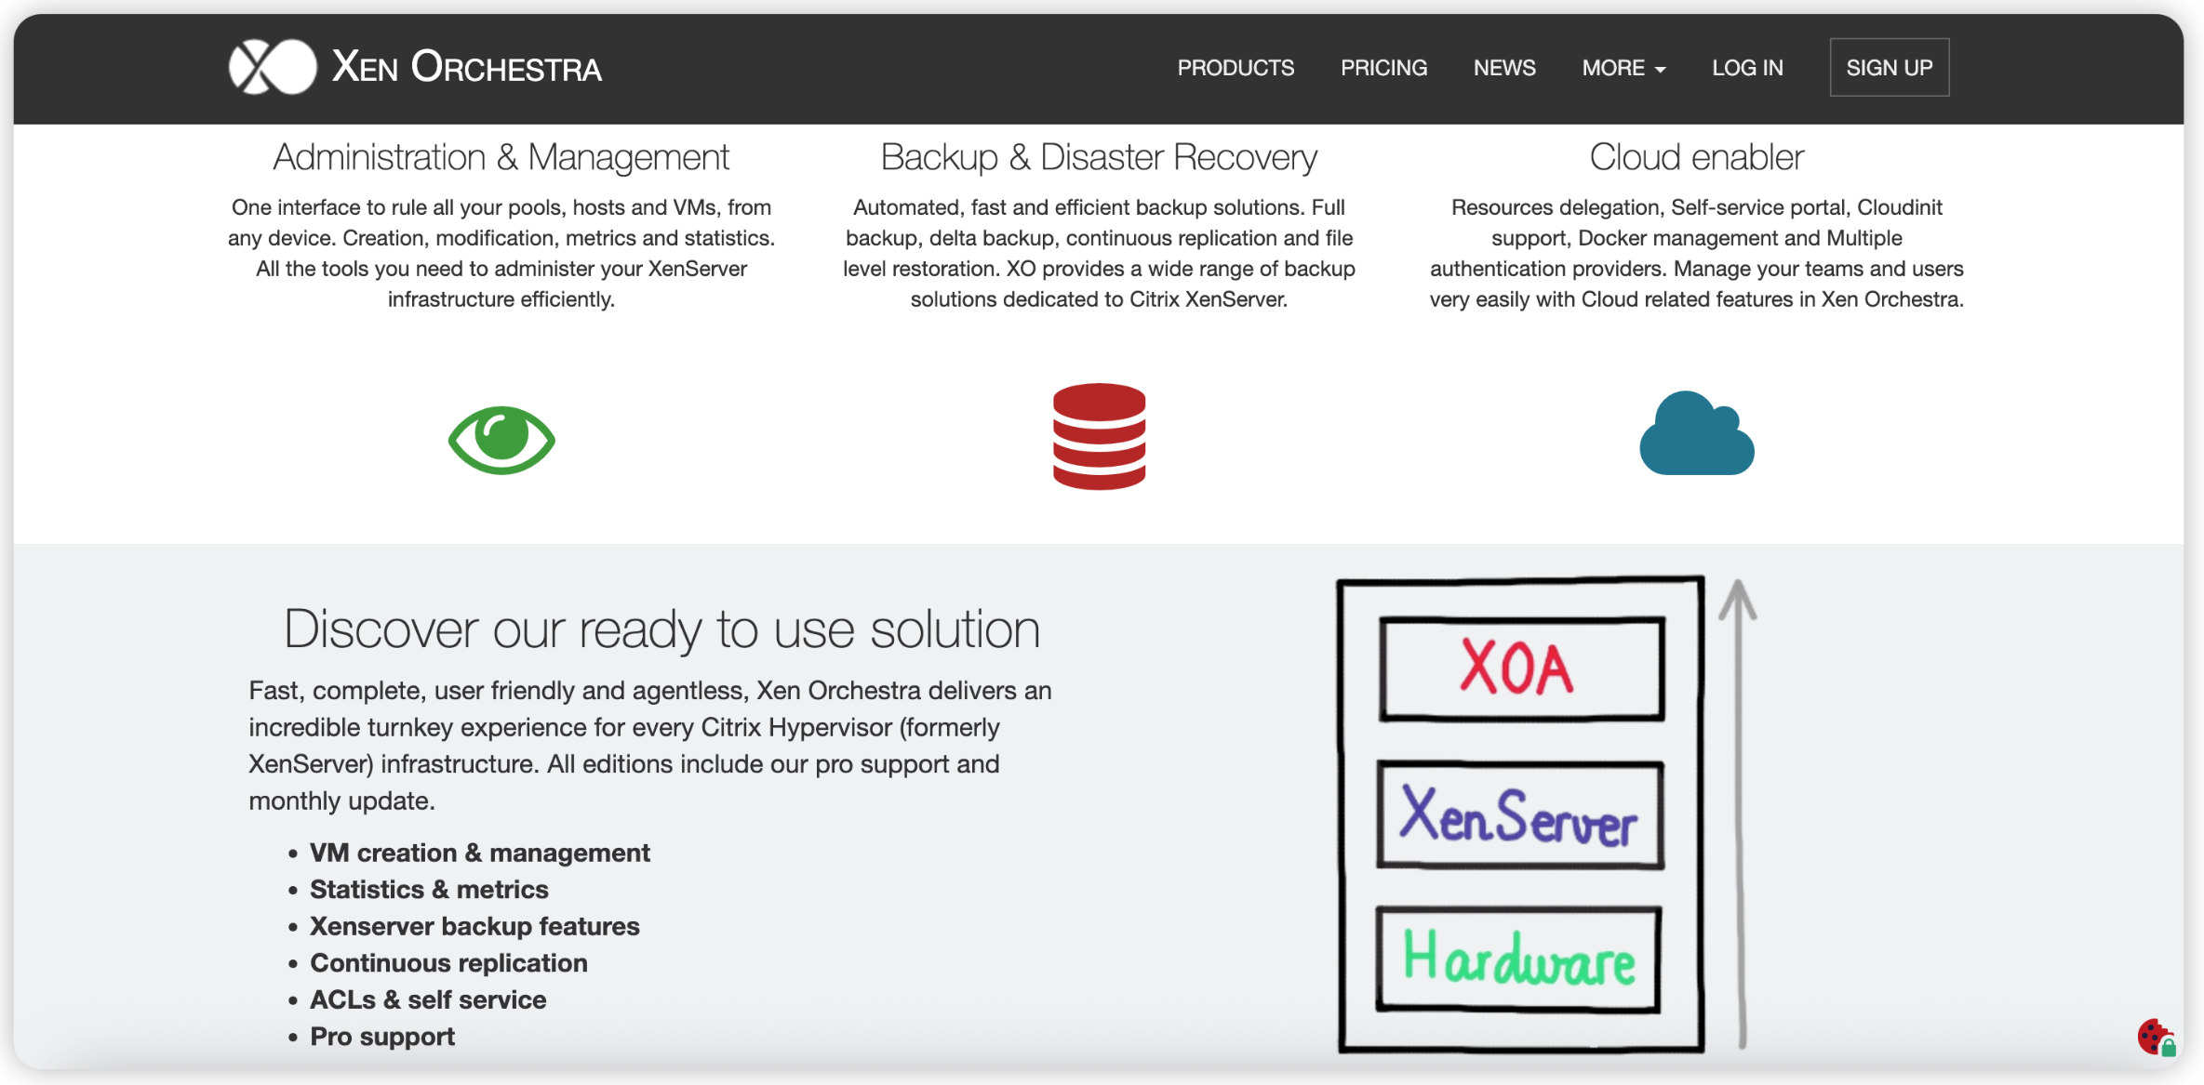Click the 'Xenserver backup features' bullet
2204x1085 pixels.
474,926
